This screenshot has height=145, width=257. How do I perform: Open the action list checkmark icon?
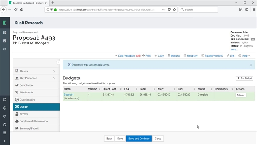click(x=5, y=41)
